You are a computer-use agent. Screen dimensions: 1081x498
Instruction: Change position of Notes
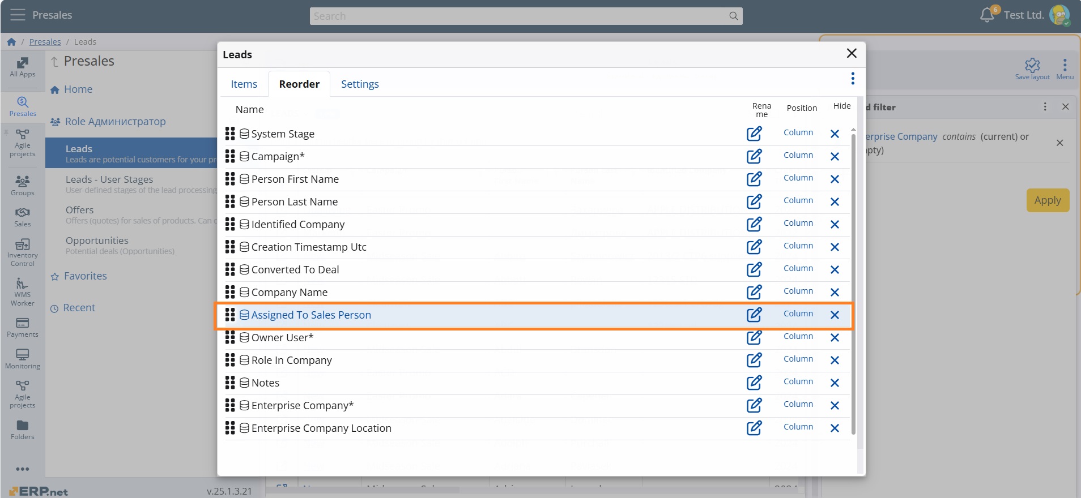pyautogui.click(x=798, y=381)
